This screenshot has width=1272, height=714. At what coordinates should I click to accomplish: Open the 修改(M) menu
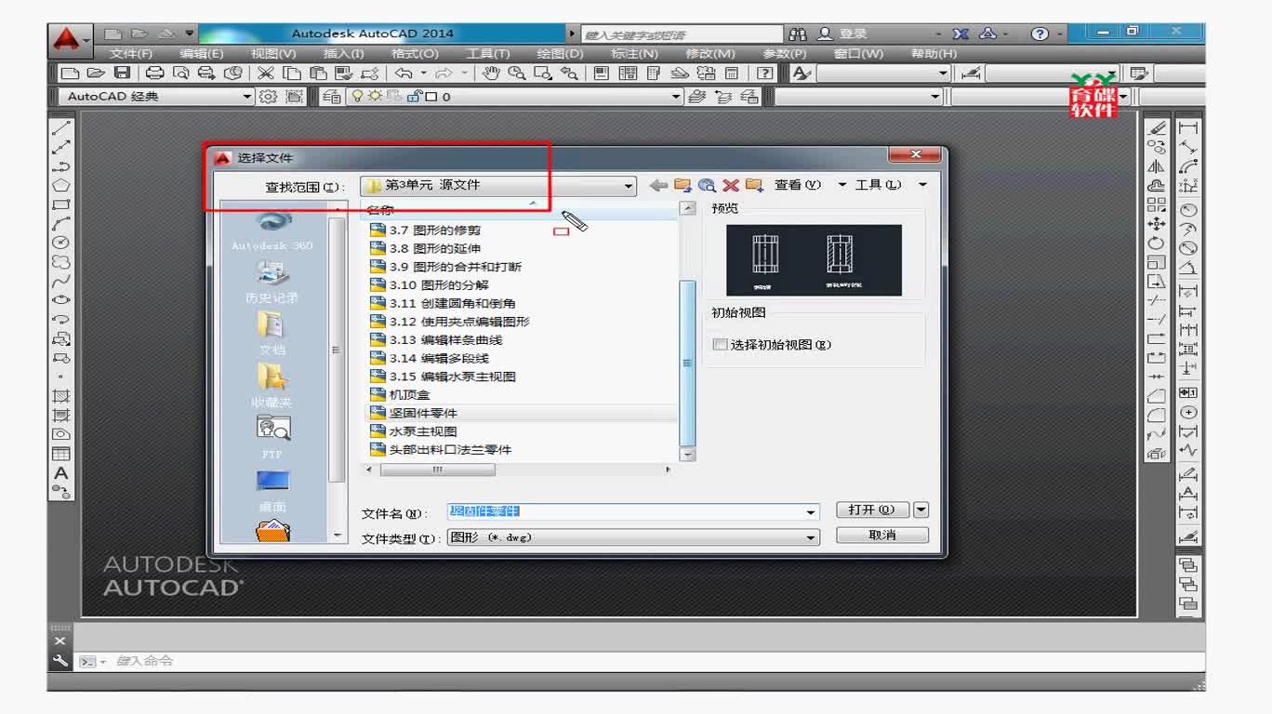(709, 53)
